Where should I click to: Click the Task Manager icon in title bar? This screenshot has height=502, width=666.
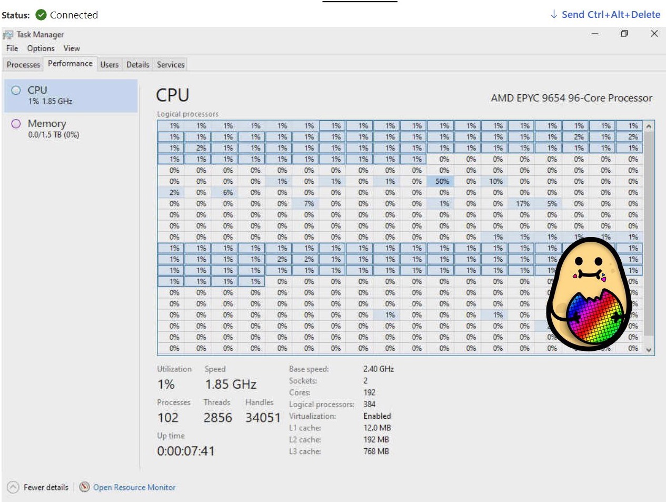[x=8, y=34]
